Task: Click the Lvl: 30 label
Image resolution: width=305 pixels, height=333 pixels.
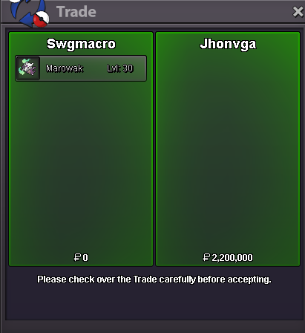Action: 120,68
